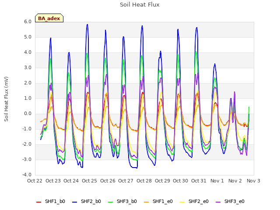Click the Oct 24 x-axis label
This screenshot has width=280, height=210.
click(71, 181)
